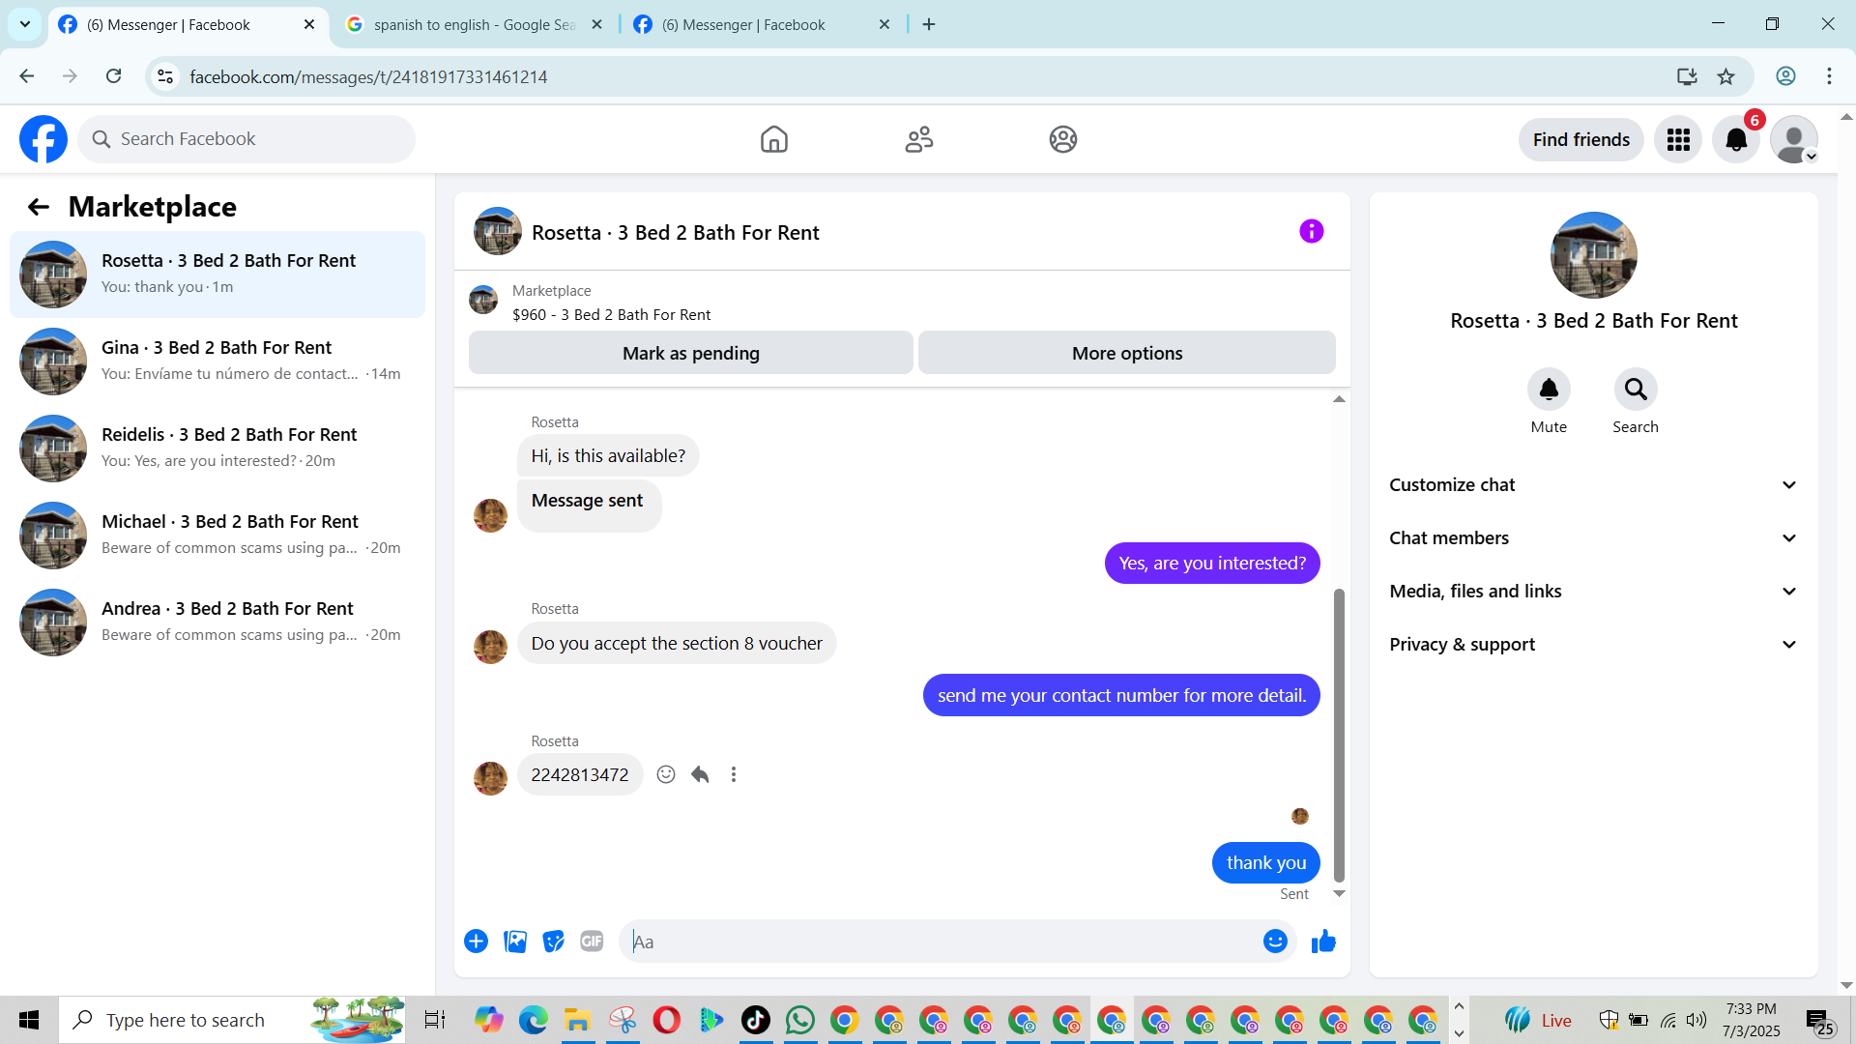Expand the Customize chat section
1856x1044 pixels.
click(x=1593, y=485)
